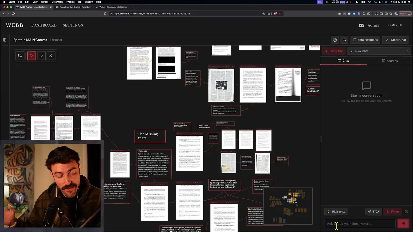Select the Fiduciary Control note card

click(x=226, y=111)
